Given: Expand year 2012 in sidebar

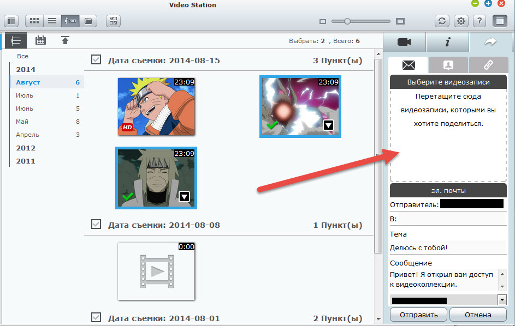Looking at the screenshot, I should click(x=26, y=148).
